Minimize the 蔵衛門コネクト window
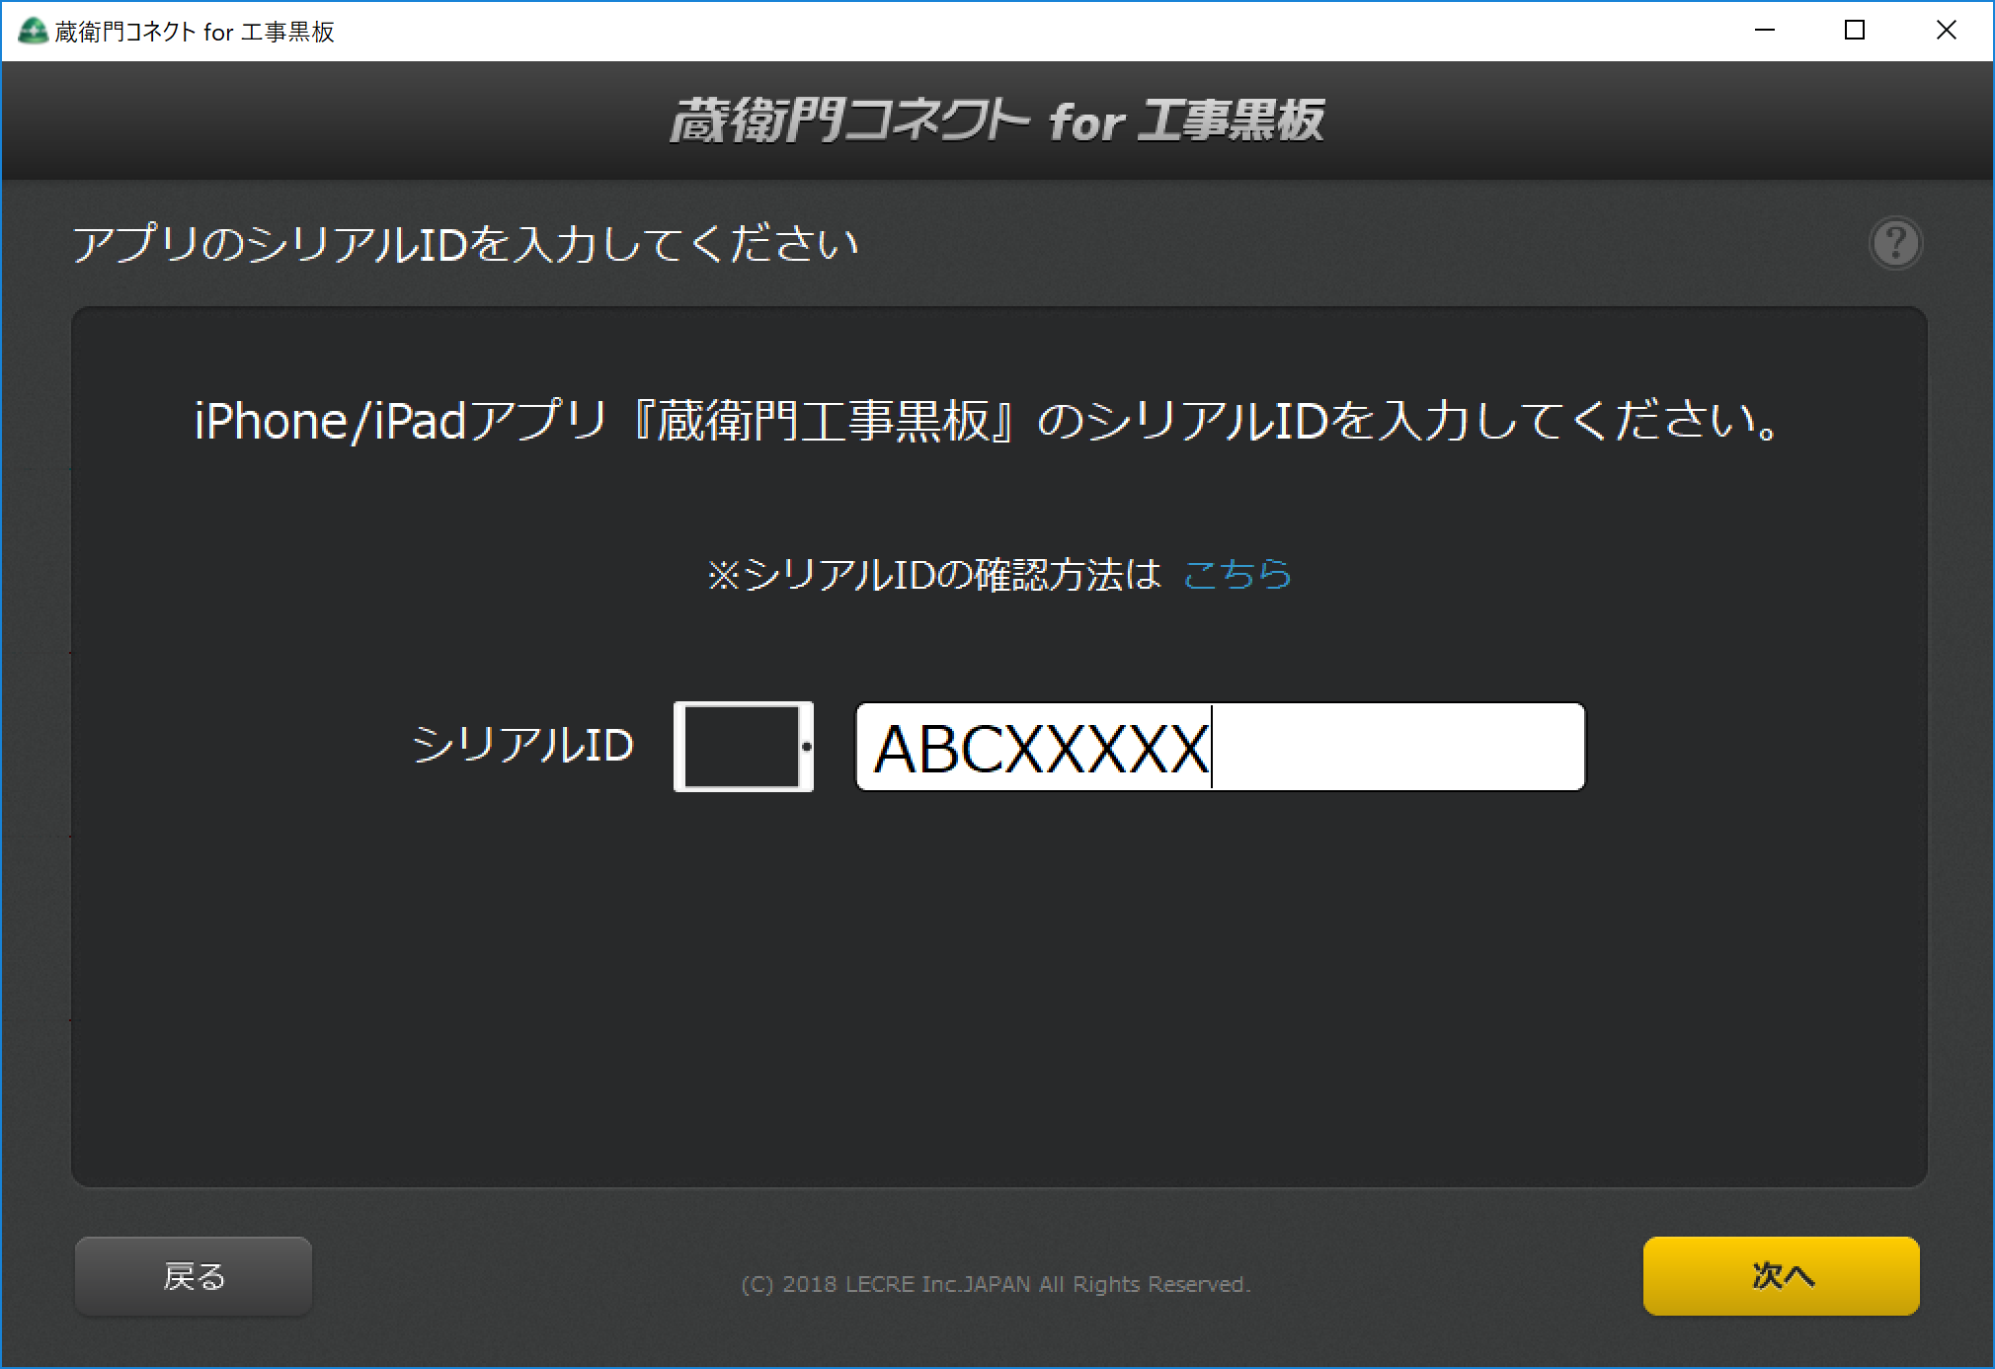The width and height of the screenshot is (1995, 1369). 1765,31
